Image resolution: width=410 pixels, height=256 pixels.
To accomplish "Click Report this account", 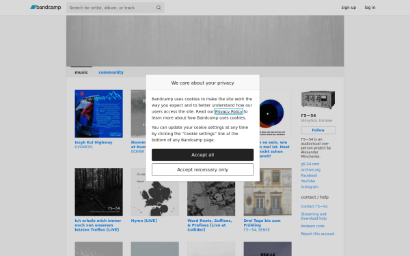I will 318,233.
